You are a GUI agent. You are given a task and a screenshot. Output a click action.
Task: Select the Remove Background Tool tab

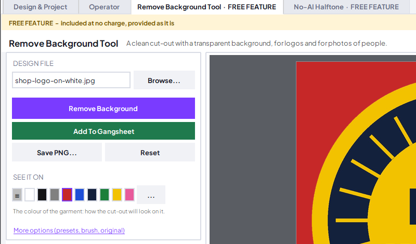(x=206, y=7)
